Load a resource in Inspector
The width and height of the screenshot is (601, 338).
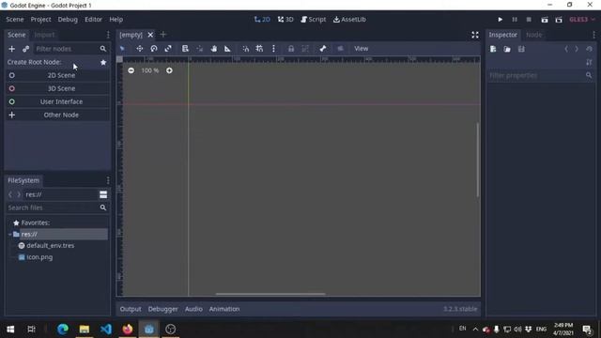tap(507, 49)
